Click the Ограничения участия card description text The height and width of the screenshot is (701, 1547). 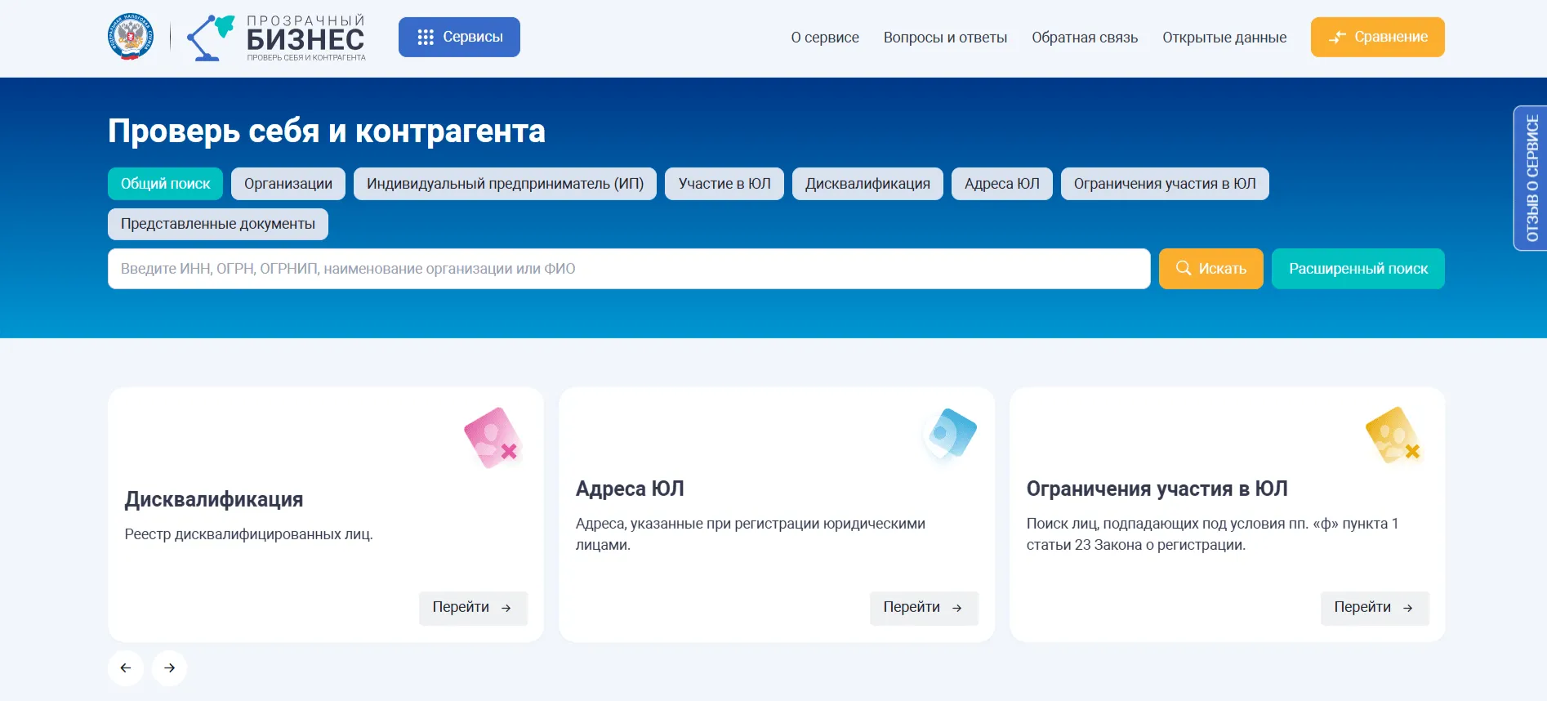tap(1212, 534)
